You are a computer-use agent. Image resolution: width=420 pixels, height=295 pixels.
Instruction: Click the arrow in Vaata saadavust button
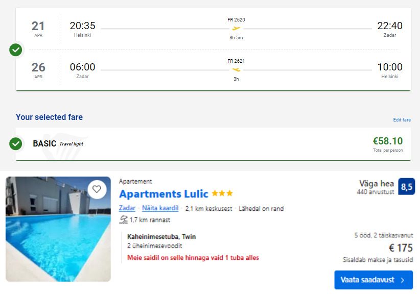coord(403,280)
